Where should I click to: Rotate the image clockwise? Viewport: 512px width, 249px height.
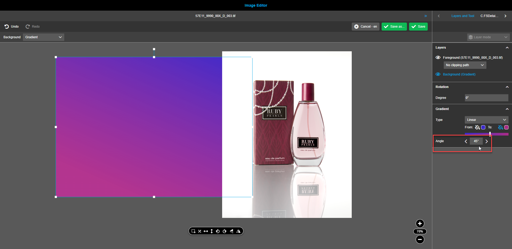(225, 231)
